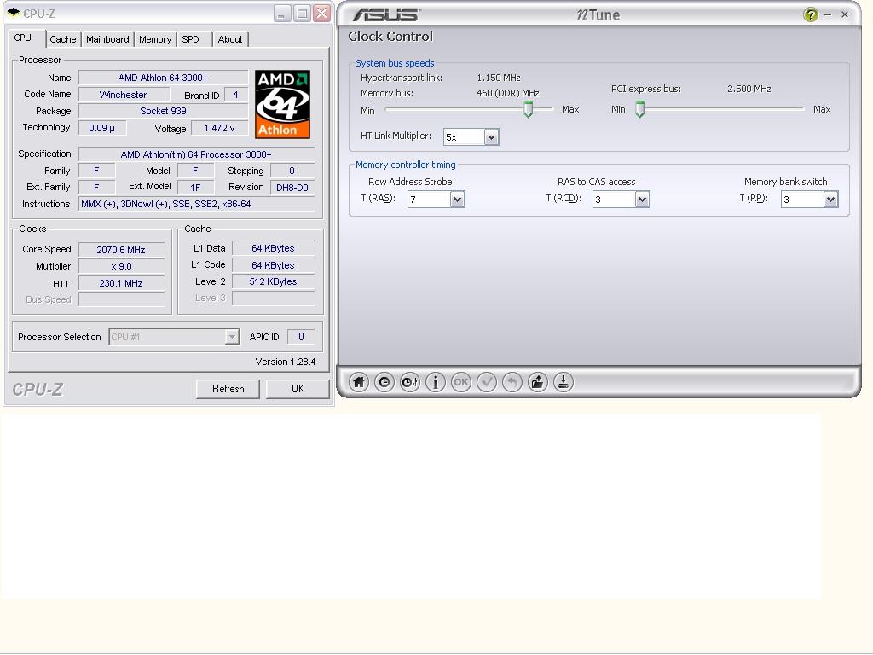This screenshot has height=655, width=873.
Task: Revert changes with the undo arrow icon
Action: pyautogui.click(x=512, y=382)
